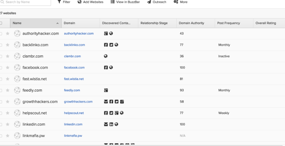
Task: Star the linkedin.com row
Action: (7, 124)
